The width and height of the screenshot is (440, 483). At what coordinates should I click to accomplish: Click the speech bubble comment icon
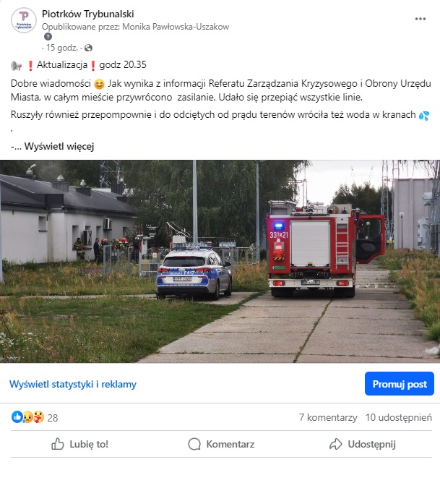click(x=194, y=444)
